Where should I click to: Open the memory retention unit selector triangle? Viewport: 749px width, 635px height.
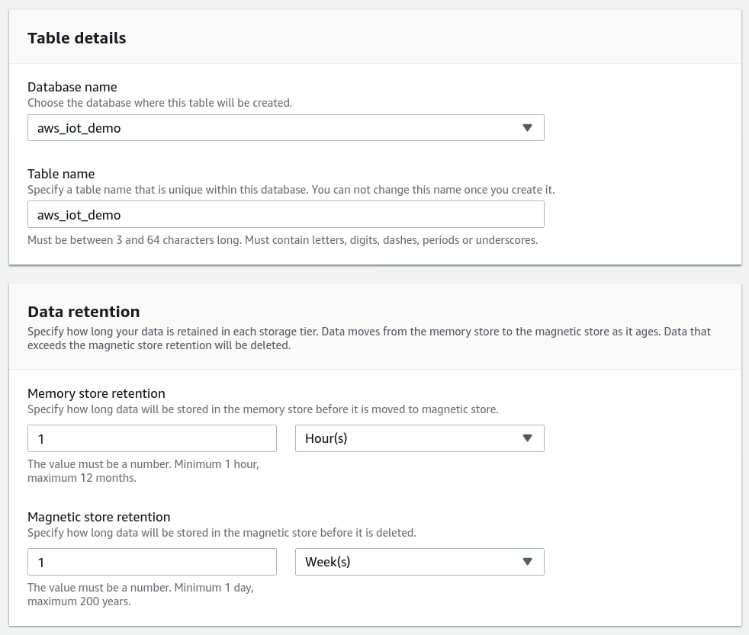coord(527,438)
